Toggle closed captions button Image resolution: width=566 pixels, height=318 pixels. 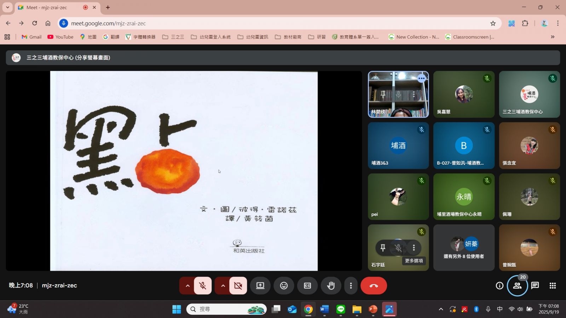tap(307, 285)
